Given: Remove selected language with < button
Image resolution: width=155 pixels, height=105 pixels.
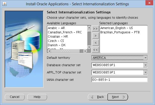Looking at the screenshot, I should [95, 43].
